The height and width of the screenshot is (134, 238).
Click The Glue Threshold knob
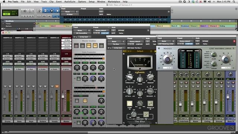pyautogui.click(x=129, y=77)
